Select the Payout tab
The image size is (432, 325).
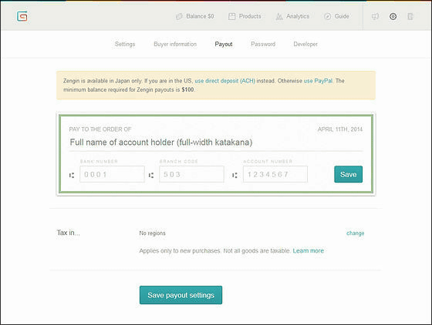(x=224, y=44)
